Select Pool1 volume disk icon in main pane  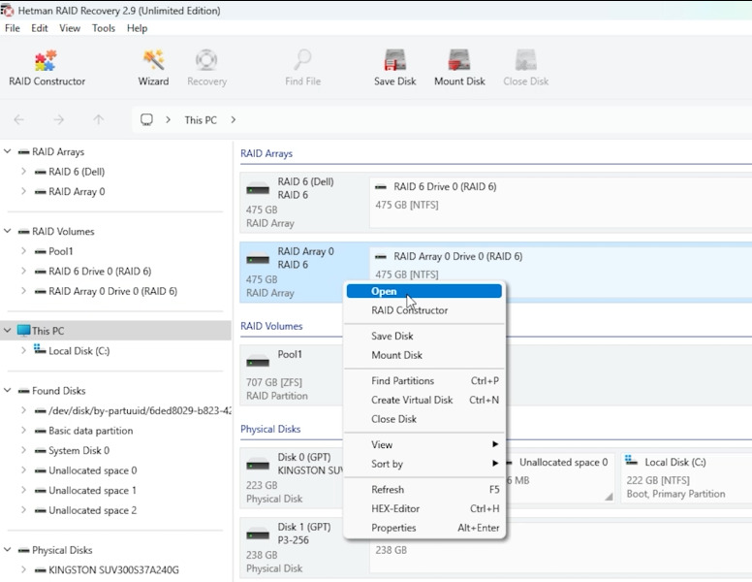click(258, 362)
